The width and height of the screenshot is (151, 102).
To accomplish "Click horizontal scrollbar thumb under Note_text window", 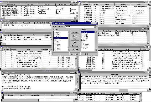I will pos(123,90).
